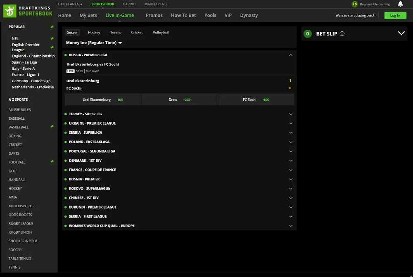Image resolution: width=413 pixels, height=277 pixels.
Task: Select ODDS BOOSTS in A-Z Sports
Action: click(20, 215)
